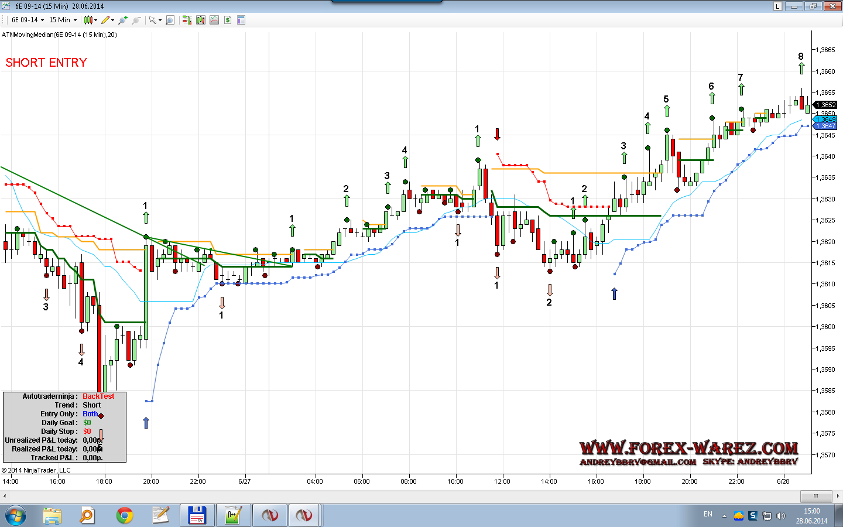Open the data series candlestick icon
843x527 pixels.
(x=201, y=20)
